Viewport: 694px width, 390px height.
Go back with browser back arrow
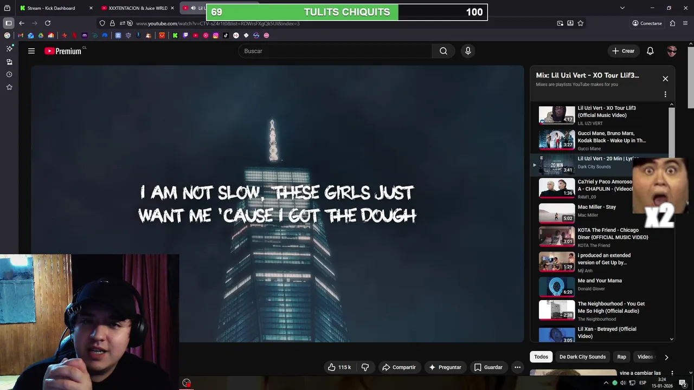(22, 23)
